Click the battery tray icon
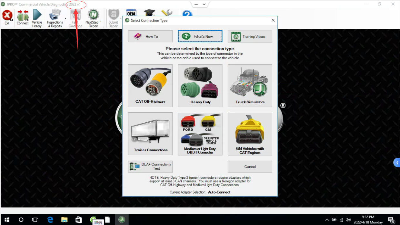This screenshot has width=400, height=225. tap(334, 220)
